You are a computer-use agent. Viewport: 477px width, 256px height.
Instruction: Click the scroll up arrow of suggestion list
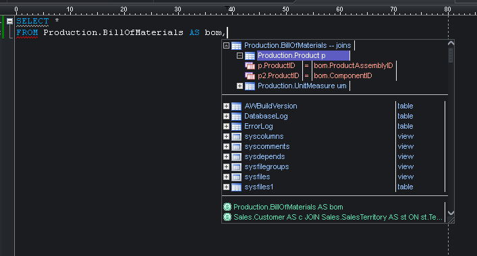point(451,43)
